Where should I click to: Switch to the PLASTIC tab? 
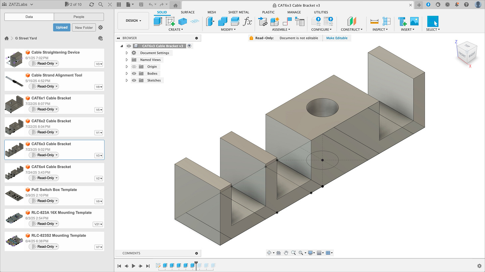[x=268, y=12]
